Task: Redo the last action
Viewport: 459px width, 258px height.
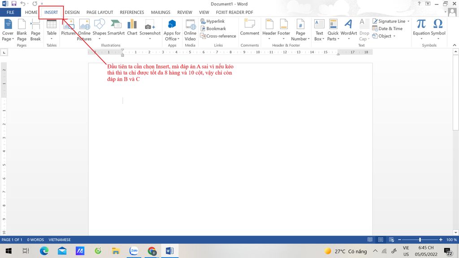Action: [x=35, y=4]
